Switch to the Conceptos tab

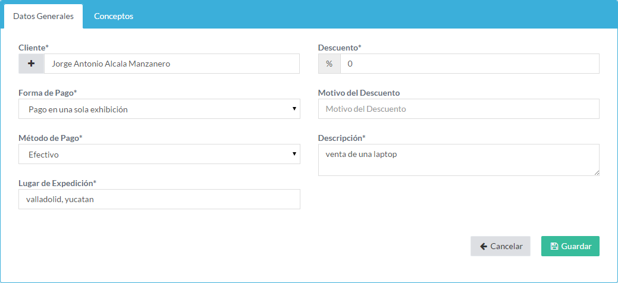click(x=114, y=16)
